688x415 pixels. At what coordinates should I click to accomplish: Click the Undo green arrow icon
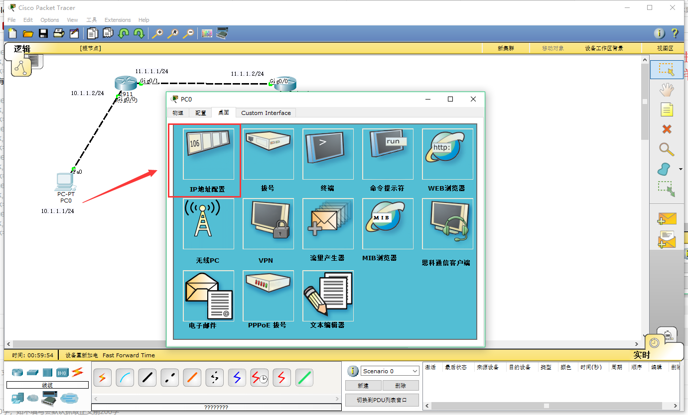(x=124, y=33)
